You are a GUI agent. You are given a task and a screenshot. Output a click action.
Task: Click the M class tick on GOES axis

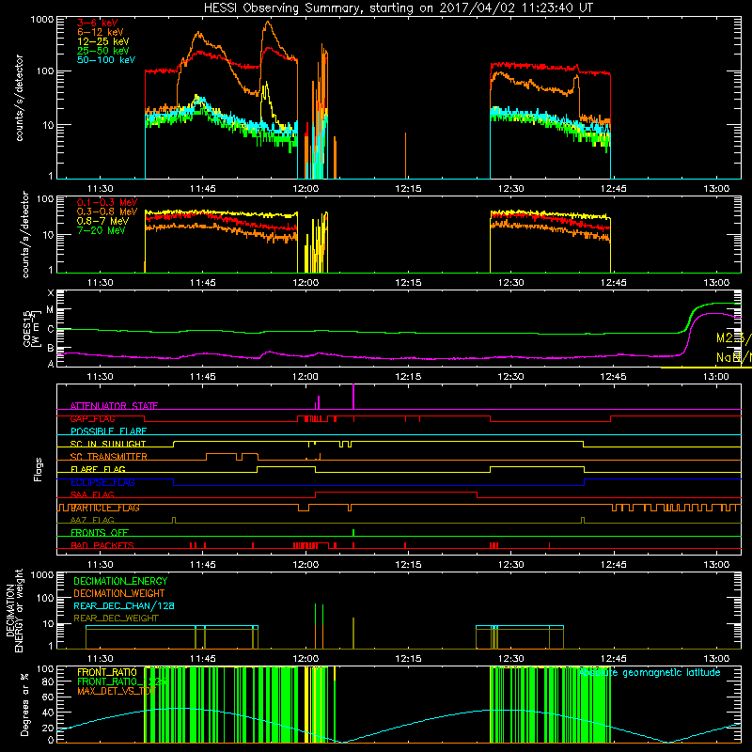pyautogui.click(x=50, y=310)
